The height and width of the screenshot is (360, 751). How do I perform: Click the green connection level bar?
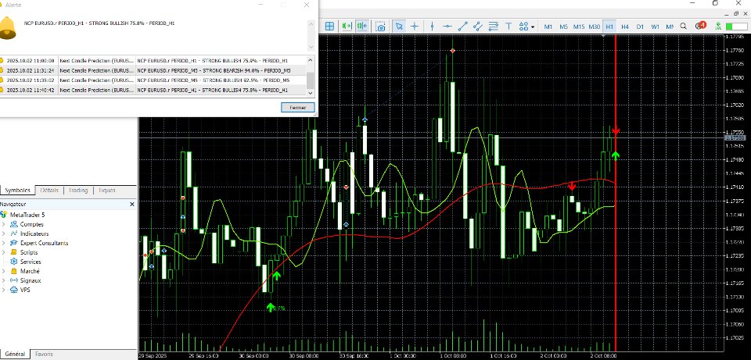point(735,27)
